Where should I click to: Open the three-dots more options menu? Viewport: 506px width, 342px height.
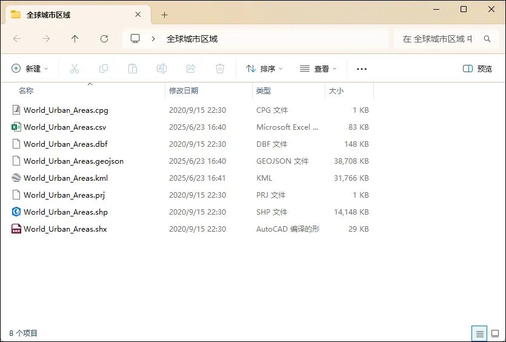click(361, 69)
